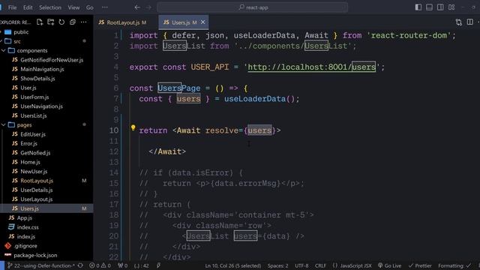Collapse all folders in Explorer
This screenshot has height=270, width=480.
73,22
